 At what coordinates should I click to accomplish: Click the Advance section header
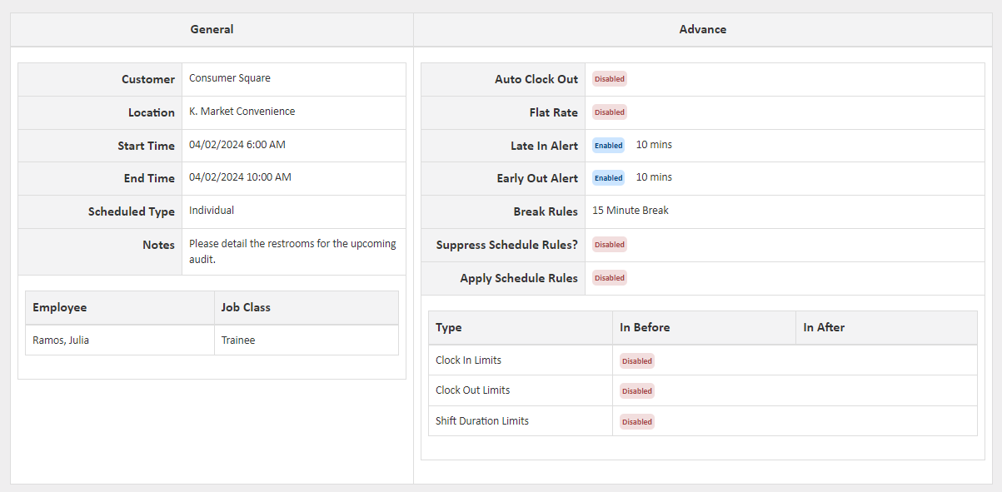tap(702, 29)
